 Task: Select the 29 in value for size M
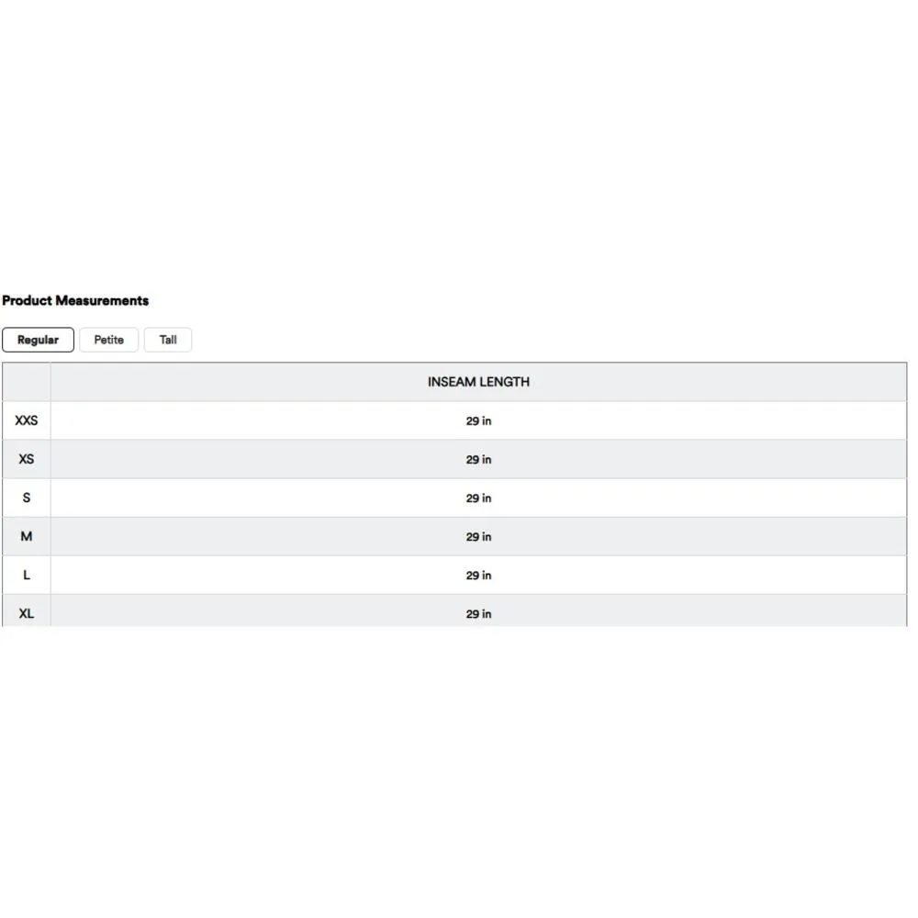[x=478, y=537]
